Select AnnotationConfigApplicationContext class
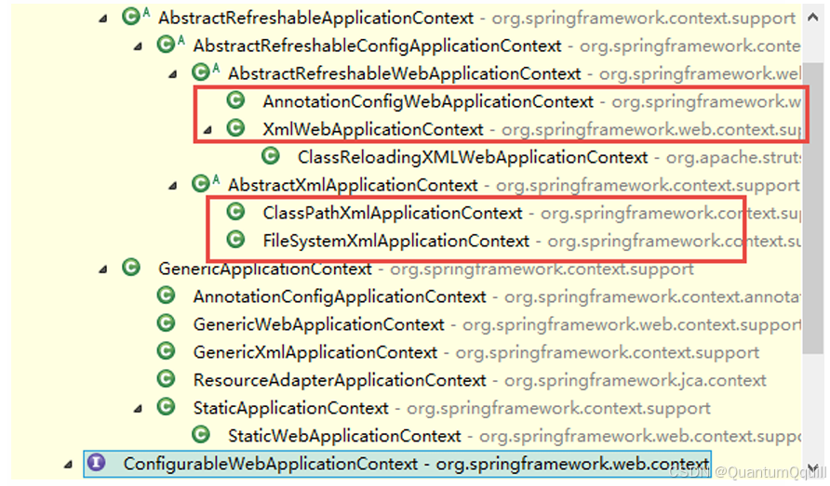830x486 pixels. (340, 296)
